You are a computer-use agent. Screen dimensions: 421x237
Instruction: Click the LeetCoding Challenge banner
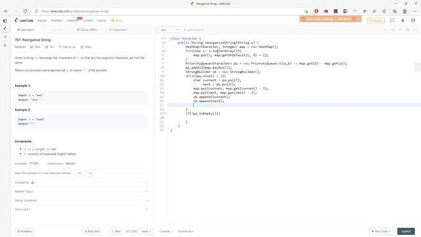coord(330,19)
